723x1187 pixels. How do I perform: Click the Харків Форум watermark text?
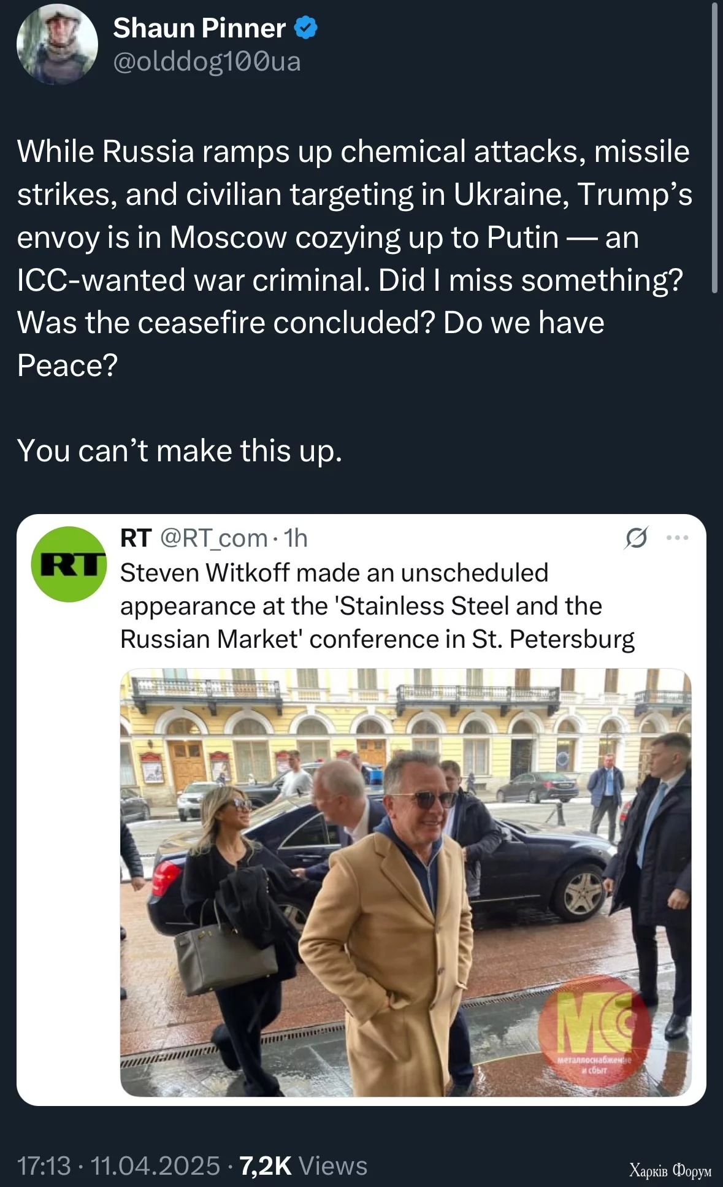[x=670, y=1170]
